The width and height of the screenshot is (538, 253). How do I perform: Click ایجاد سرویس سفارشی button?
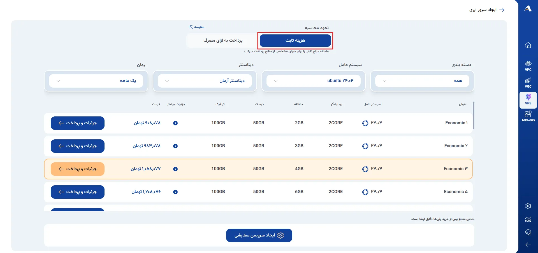click(259, 235)
